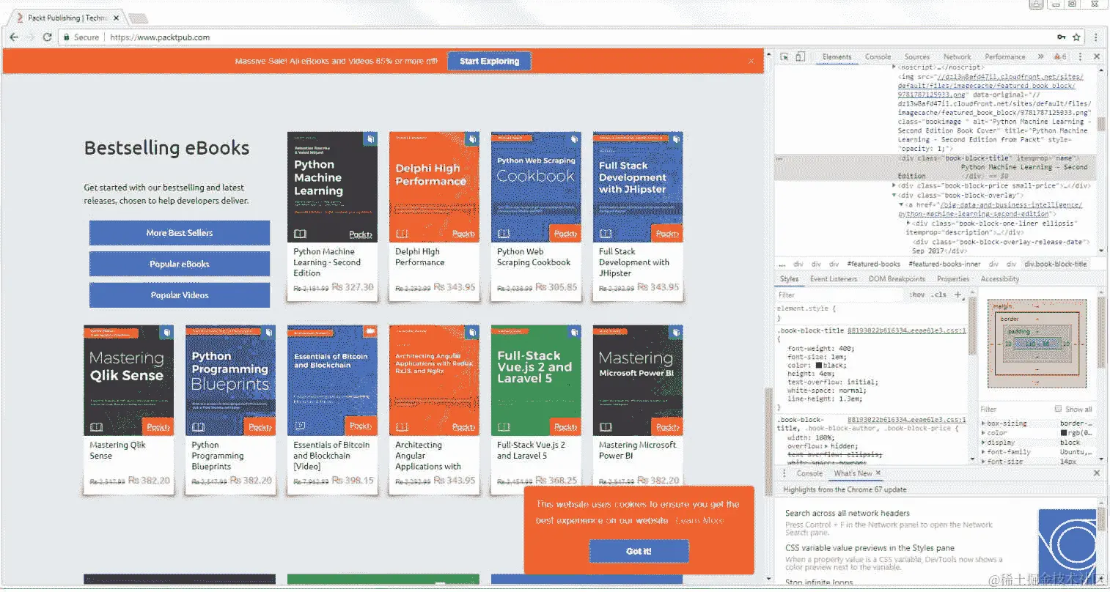Toggle the .cls class editor
The image size is (1110, 592).
pos(938,295)
